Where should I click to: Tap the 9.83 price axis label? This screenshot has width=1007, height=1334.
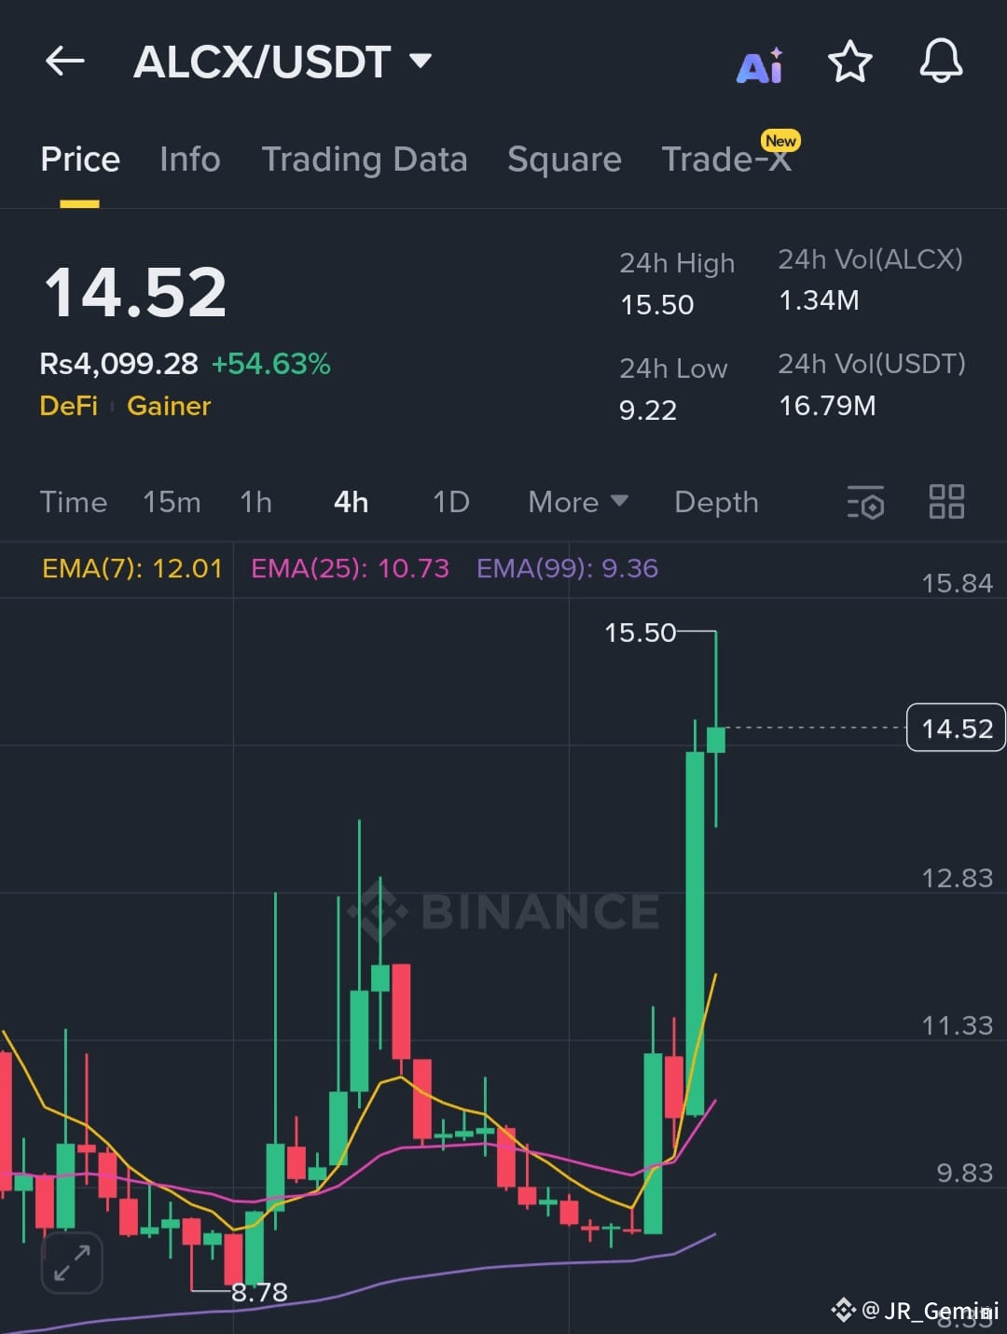coord(964,1173)
